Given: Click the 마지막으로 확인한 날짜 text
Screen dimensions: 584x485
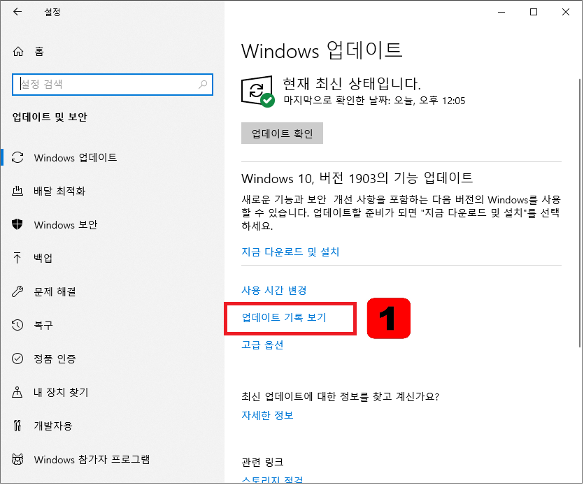Looking at the screenshot, I should pyautogui.click(x=374, y=101).
